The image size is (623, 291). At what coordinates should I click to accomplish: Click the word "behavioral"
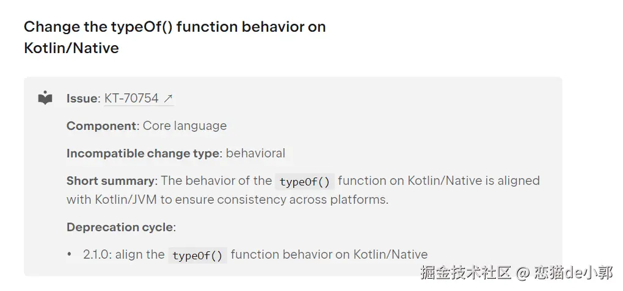coord(255,153)
